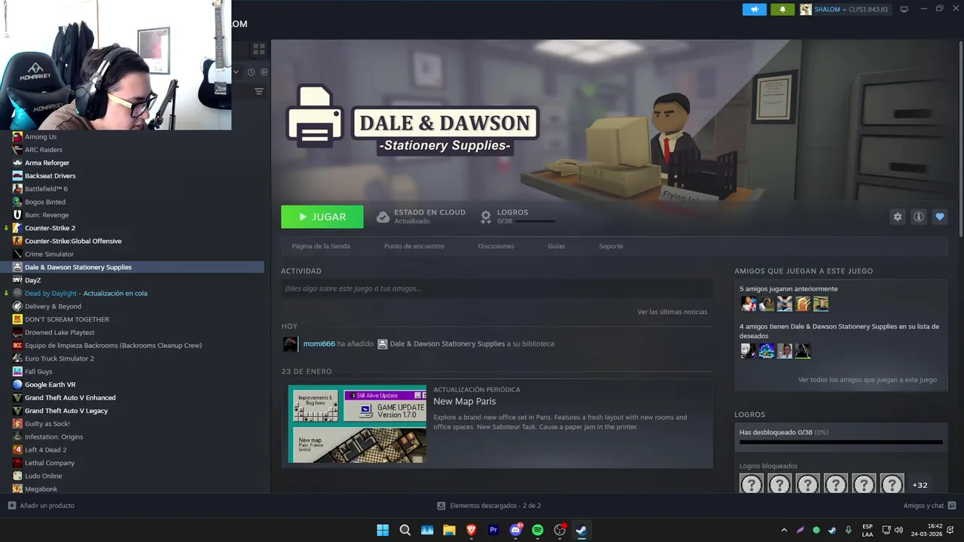This screenshot has height=542, width=964.
Task: Click Añadir un producto button
Action: [41, 506]
